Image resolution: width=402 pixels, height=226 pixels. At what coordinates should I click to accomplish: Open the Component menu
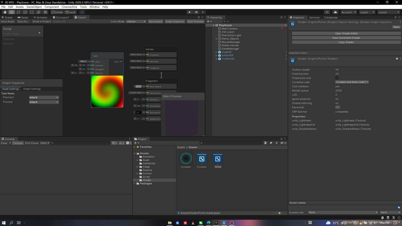pyautogui.click(x=52, y=7)
